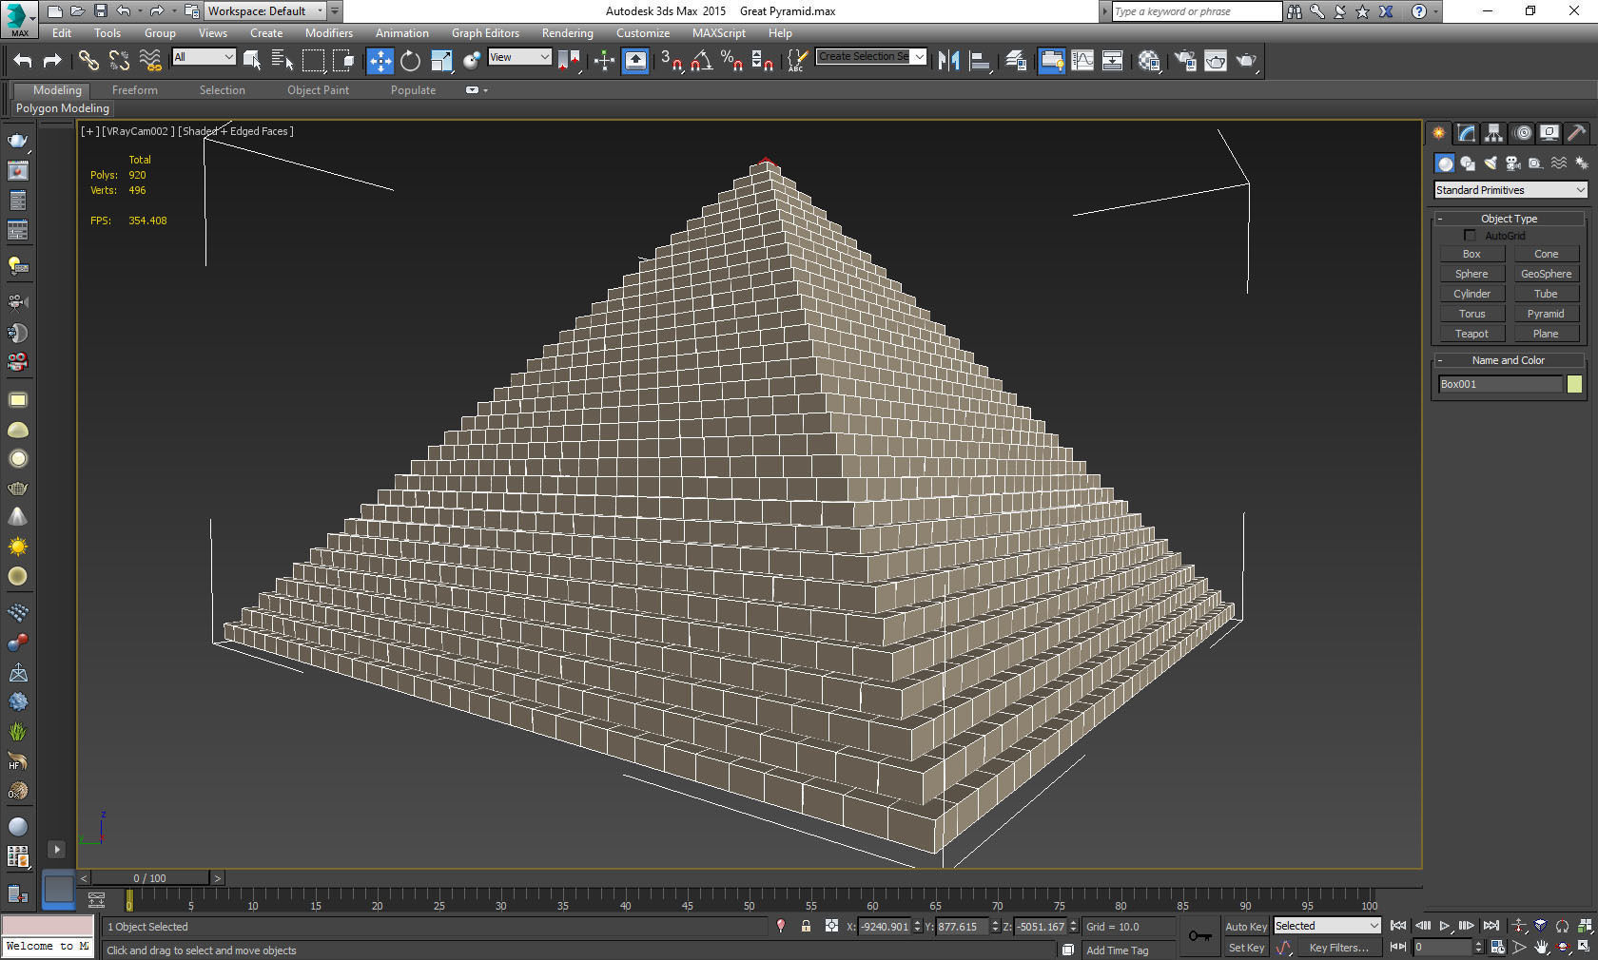The width and height of the screenshot is (1598, 960).
Task: Toggle the Ribbon display button
Action: [1051, 61]
